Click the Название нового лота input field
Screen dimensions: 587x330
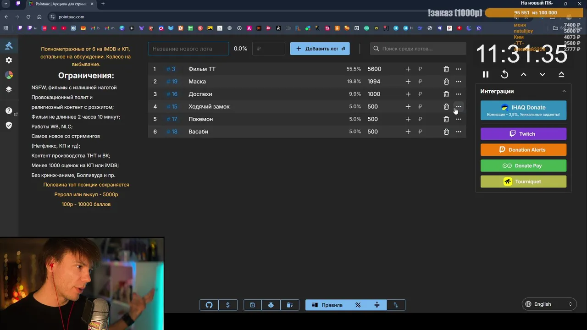click(x=188, y=49)
